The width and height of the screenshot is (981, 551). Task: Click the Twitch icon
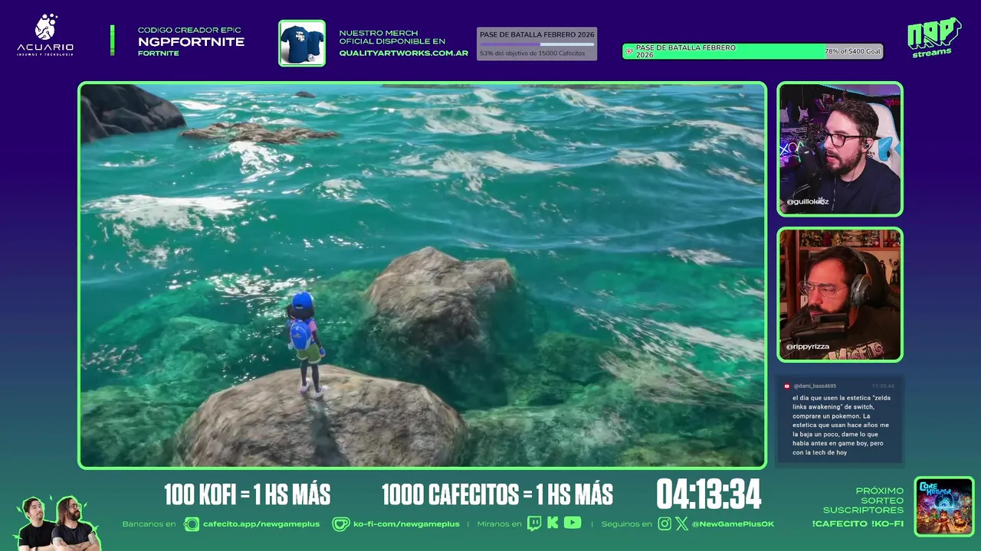coord(534,523)
